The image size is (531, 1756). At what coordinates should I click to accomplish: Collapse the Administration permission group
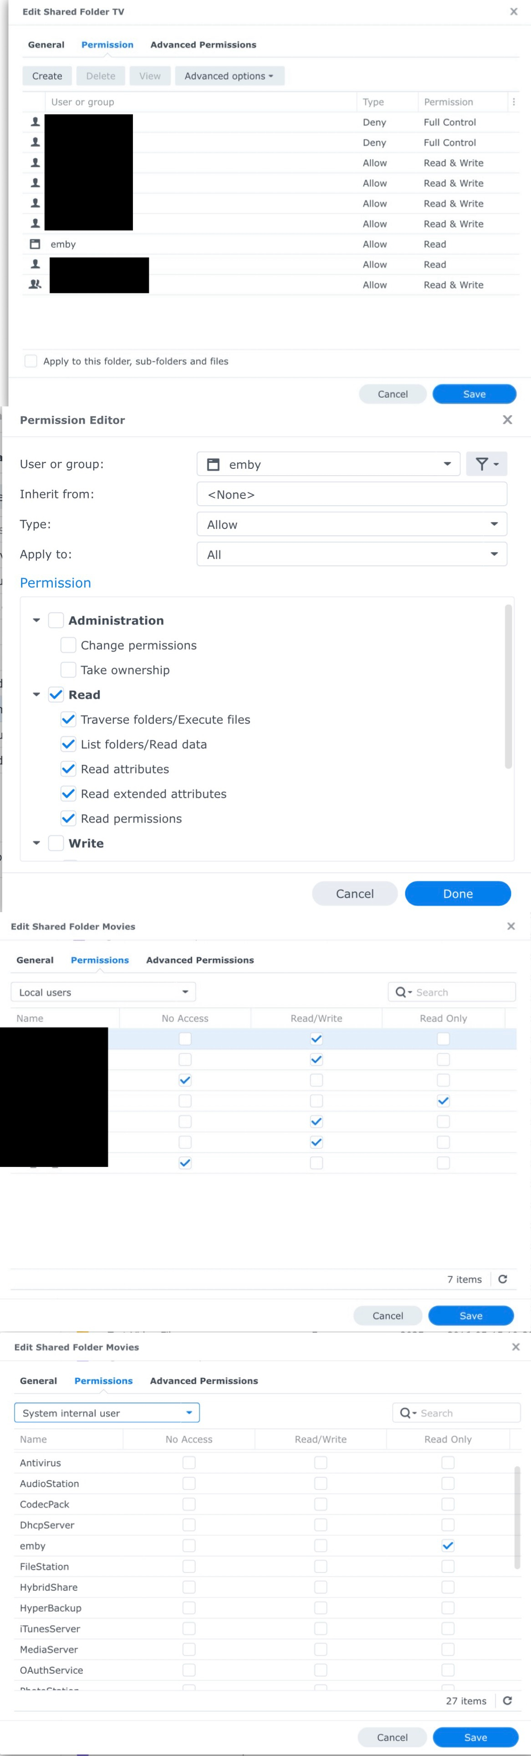click(37, 620)
